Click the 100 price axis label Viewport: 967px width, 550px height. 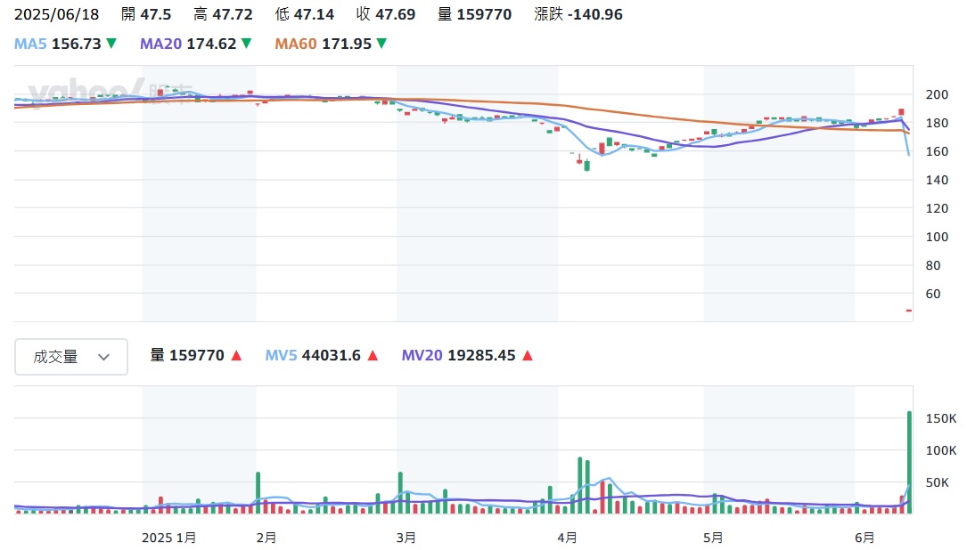pyautogui.click(x=937, y=237)
